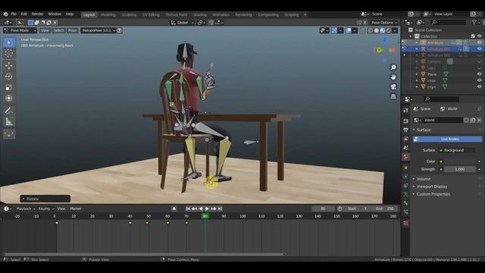485x273 pixels.
Task: Adjust the Strength 1.000 slider
Action: tap(460, 169)
